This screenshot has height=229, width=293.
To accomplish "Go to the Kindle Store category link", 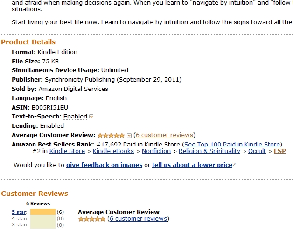I will (x=67, y=151).
